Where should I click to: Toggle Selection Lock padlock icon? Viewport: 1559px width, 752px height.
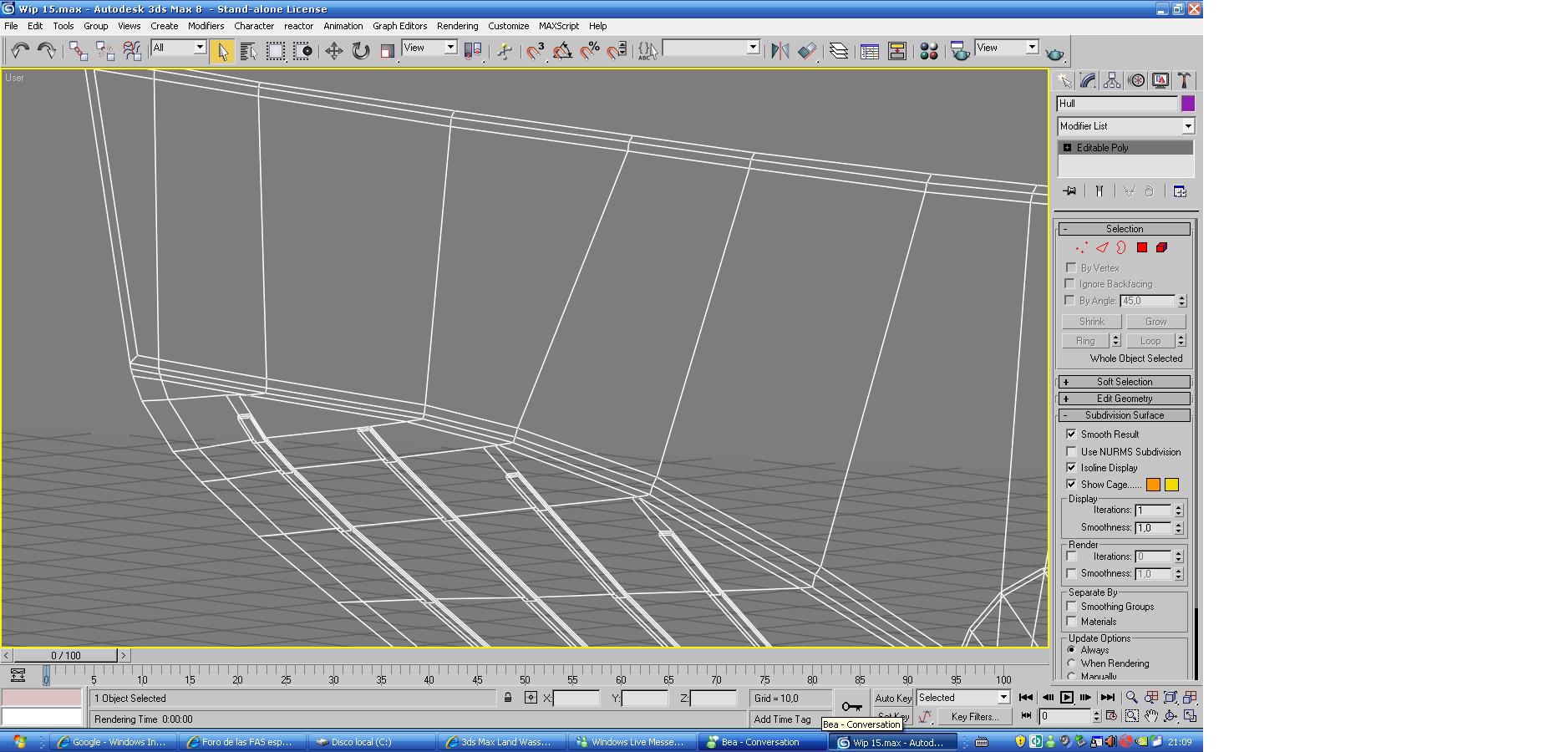coord(508,698)
